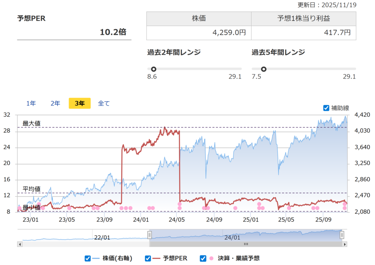Hide the 株価(右軸) price series
The image size is (375, 265).
(x=87, y=258)
